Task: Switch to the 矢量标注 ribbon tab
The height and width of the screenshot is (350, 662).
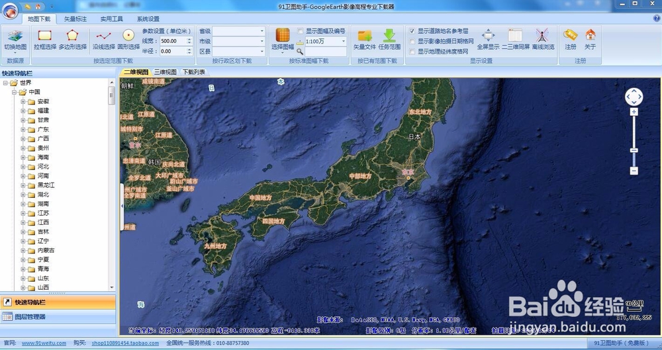Action: coord(75,19)
